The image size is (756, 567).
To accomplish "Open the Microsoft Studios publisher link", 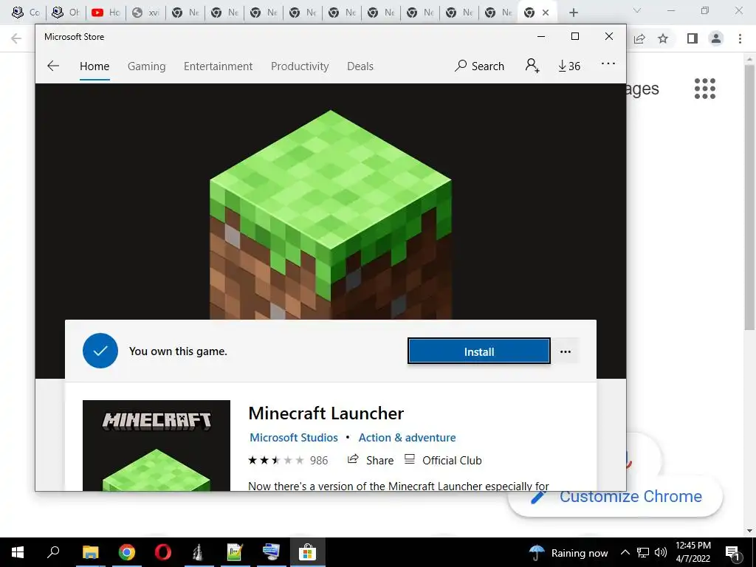I will point(294,437).
